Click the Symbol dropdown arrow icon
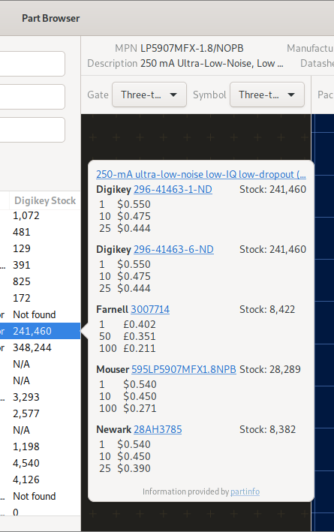Image resolution: width=334 pixels, height=532 pixels. pos(291,95)
